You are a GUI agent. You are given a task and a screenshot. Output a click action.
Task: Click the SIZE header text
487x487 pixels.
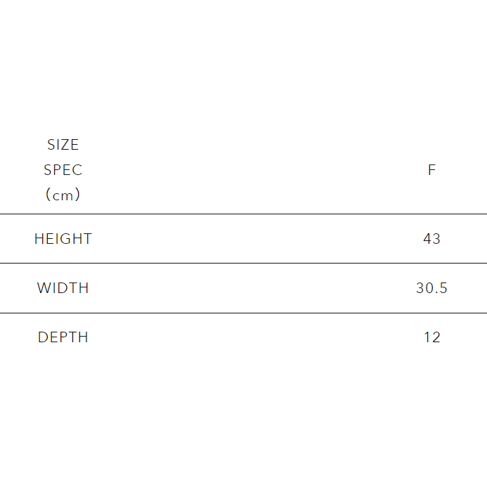coord(63,145)
